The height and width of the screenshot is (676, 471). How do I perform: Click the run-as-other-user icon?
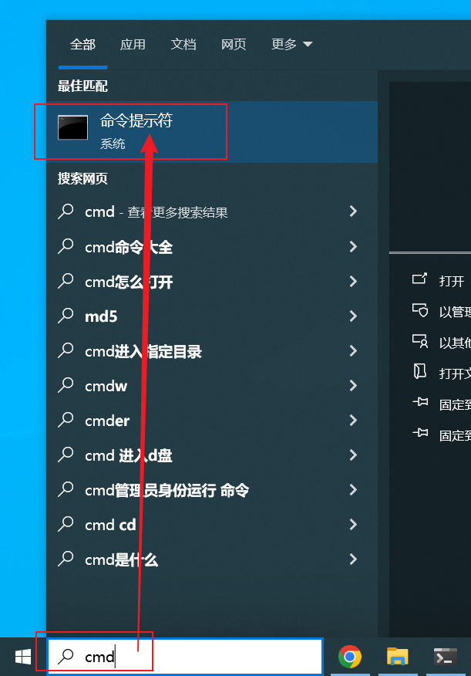pyautogui.click(x=420, y=341)
